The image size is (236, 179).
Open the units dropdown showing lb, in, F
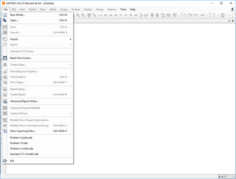point(227,177)
